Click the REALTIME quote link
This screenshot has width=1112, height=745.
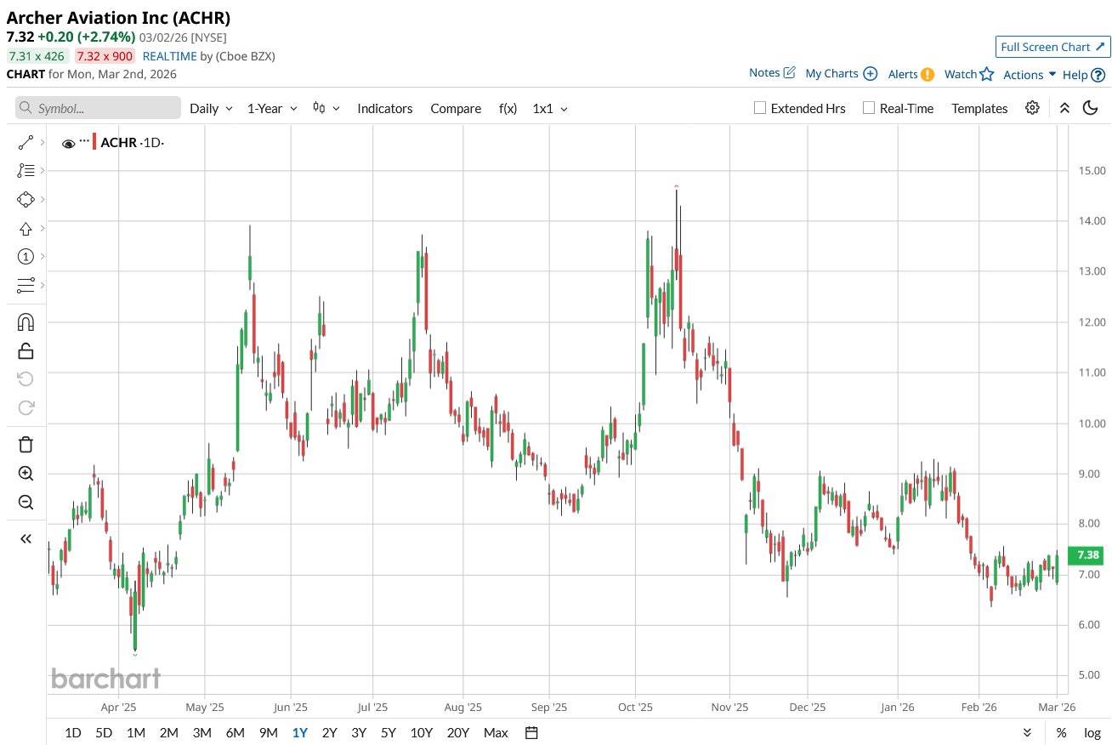tap(168, 56)
